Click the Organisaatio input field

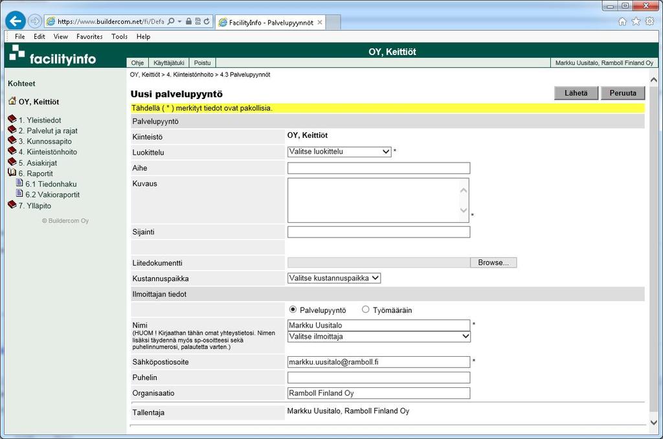pos(379,393)
